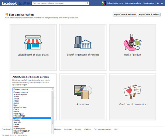
Task: Open messages icon in top bar
Action: (x=24, y=4)
